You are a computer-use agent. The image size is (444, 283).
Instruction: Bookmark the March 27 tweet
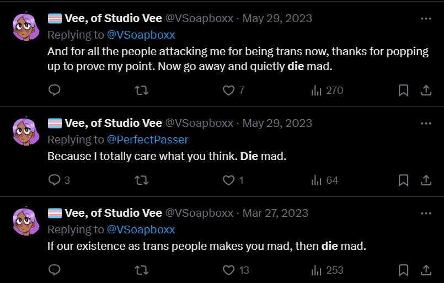(403, 270)
